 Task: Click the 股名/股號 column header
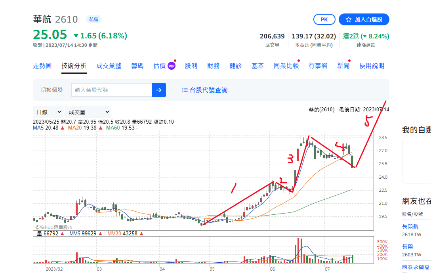pos(413,214)
